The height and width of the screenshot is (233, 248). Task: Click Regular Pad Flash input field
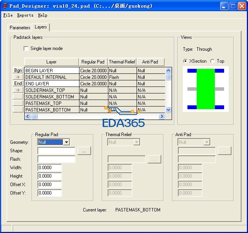(56, 159)
